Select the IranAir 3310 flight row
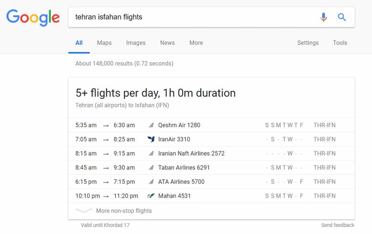 [211, 139]
